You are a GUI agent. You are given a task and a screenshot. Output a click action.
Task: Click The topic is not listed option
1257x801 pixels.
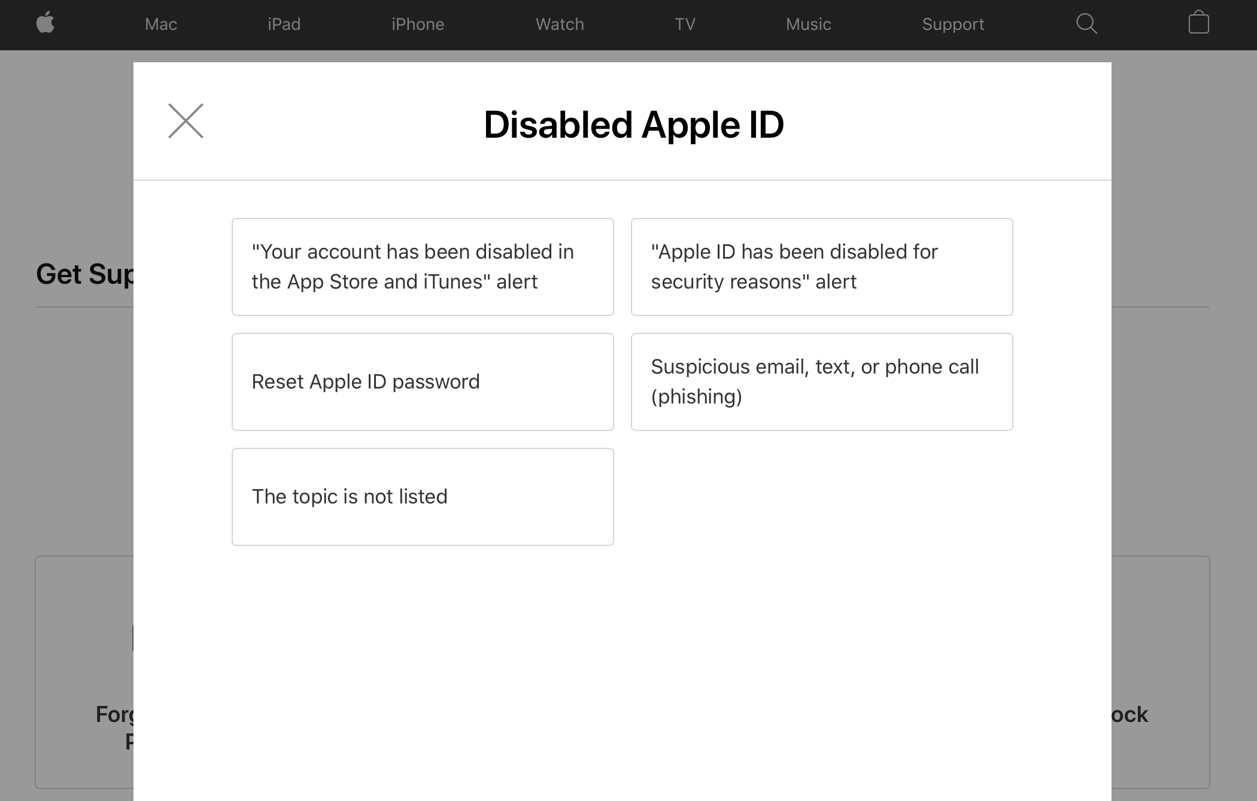pyautogui.click(x=423, y=497)
